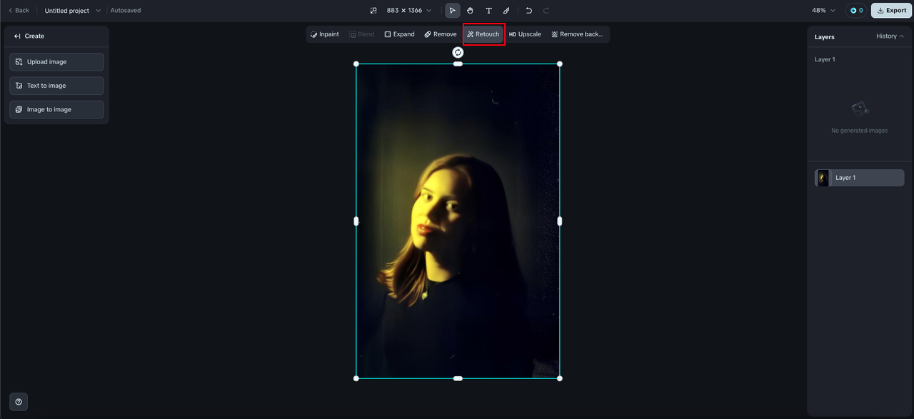Viewport: 914px width, 419px height.
Task: Choose Image to image
Action: point(56,109)
